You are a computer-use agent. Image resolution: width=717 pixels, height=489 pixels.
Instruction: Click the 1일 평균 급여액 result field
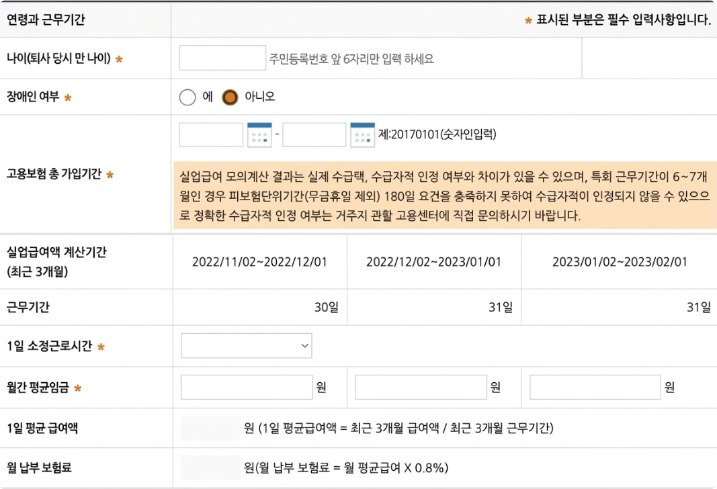coord(210,427)
